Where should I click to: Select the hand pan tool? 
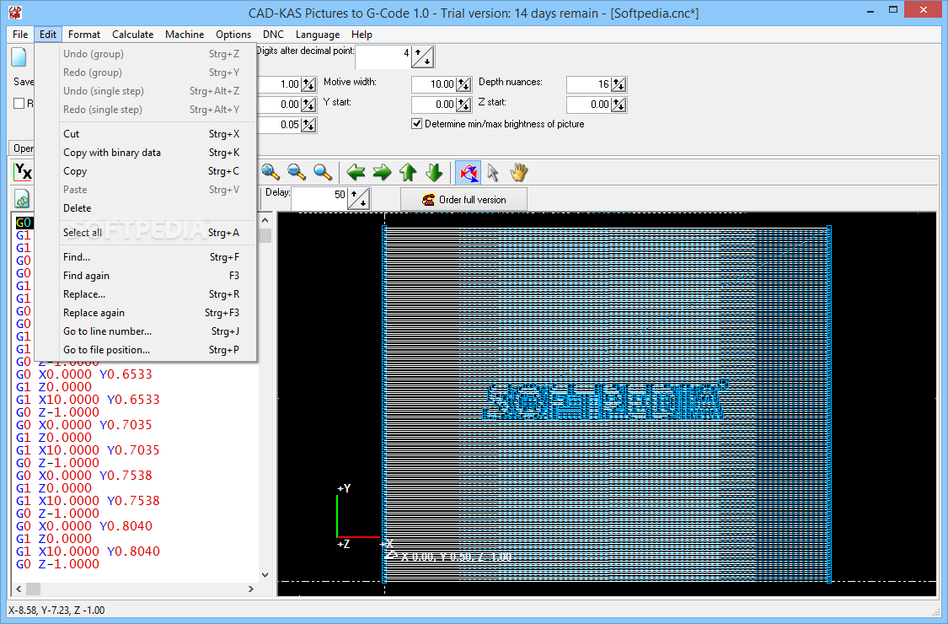tap(518, 173)
